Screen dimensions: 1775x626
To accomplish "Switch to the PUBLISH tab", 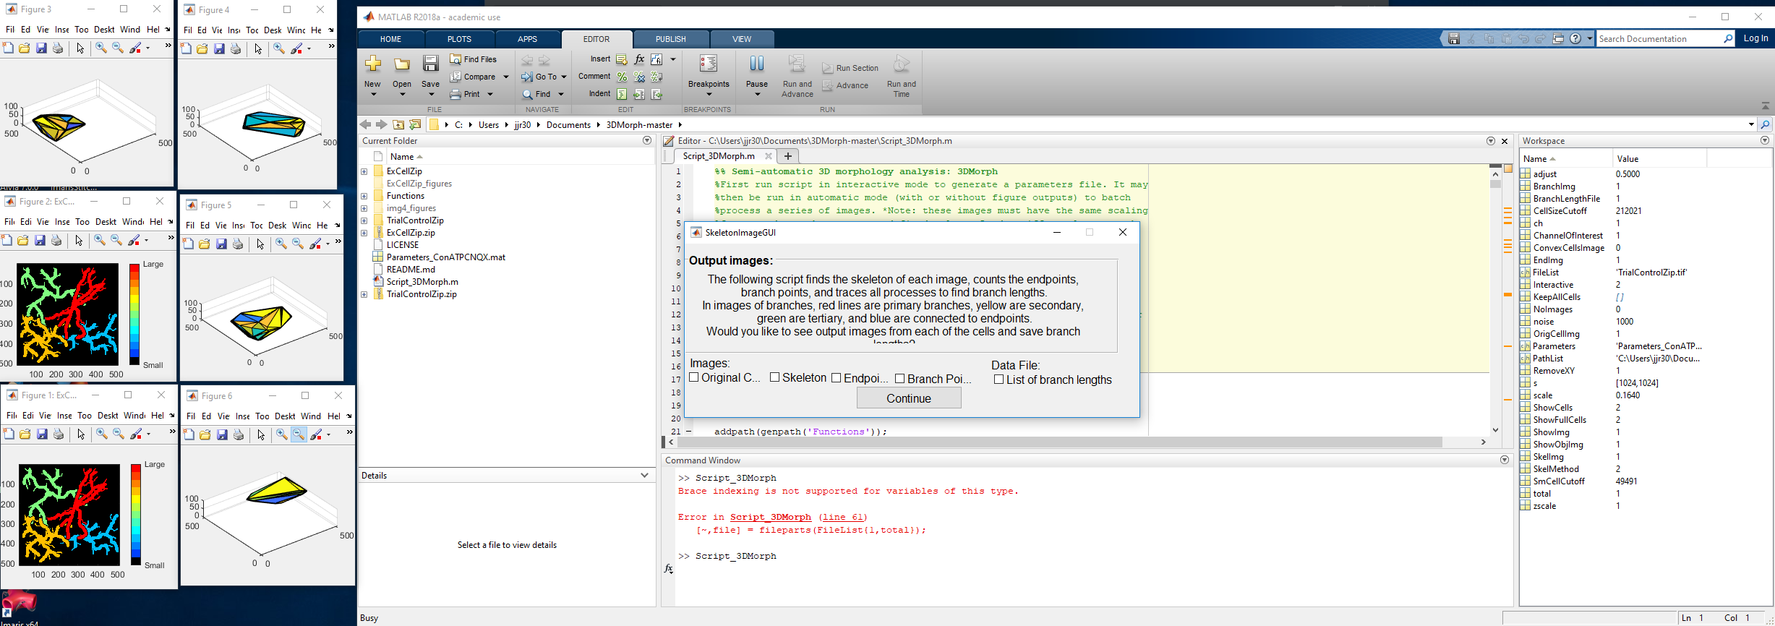I will (x=671, y=39).
